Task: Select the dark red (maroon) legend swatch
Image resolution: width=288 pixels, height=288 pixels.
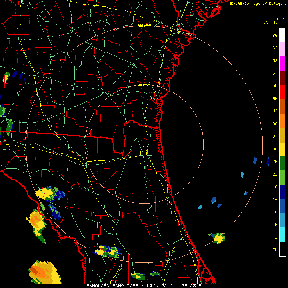Action: pyautogui.click(x=283, y=78)
